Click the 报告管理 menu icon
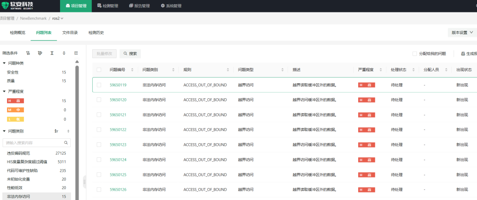This screenshot has height=200, width=477. (131, 6)
